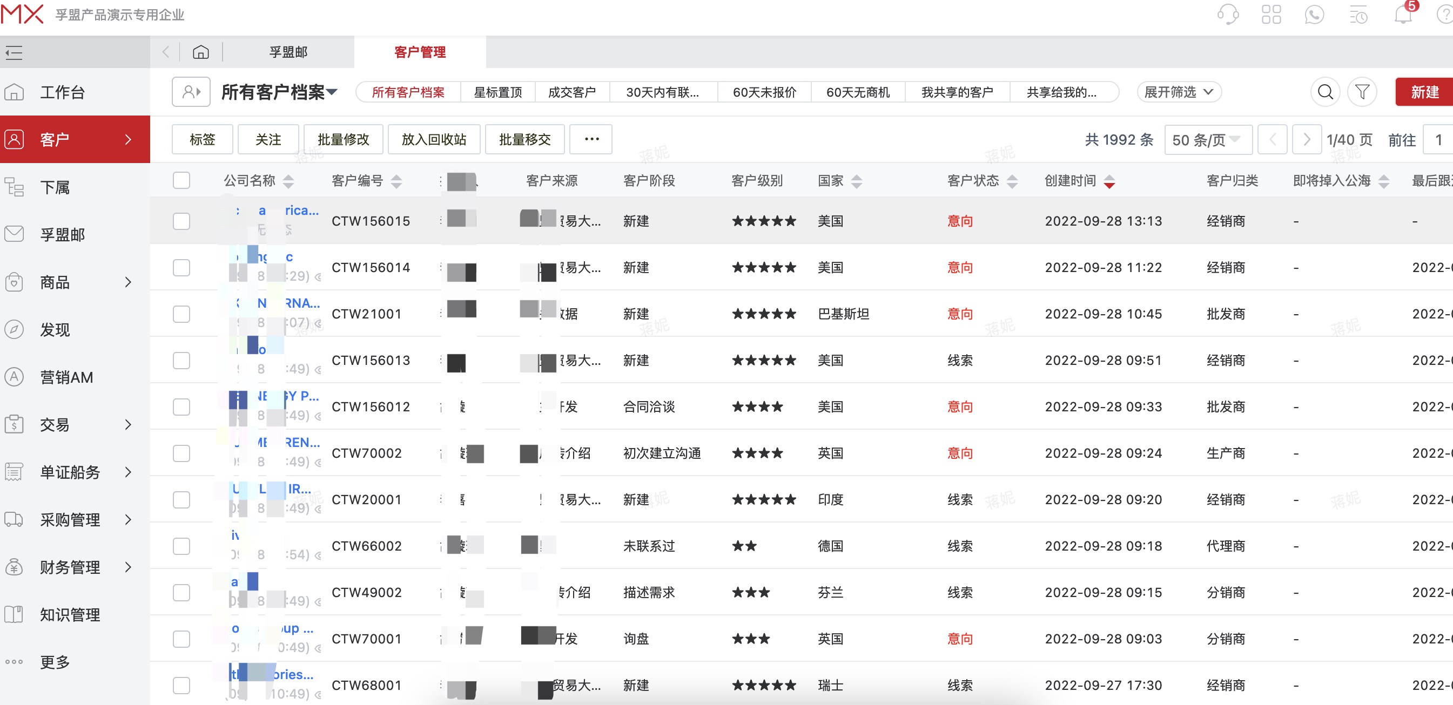The height and width of the screenshot is (705, 1453).
Task: Switch to the 成交客户 filter tab
Action: tap(572, 92)
